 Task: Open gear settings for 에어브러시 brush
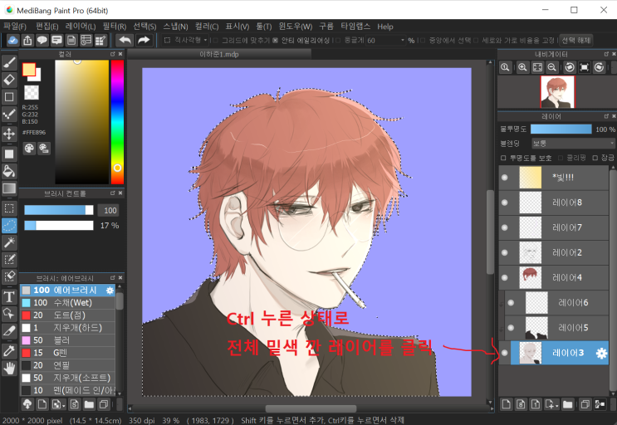110,291
